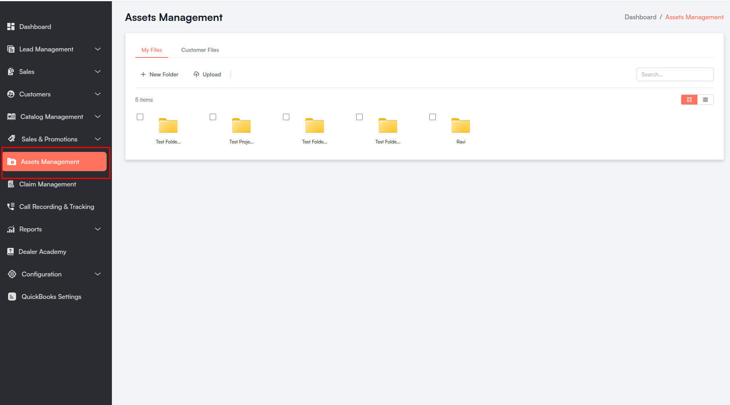Image resolution: width=730 pixels, height=405 pixels.
Task: Click the Claim Management sidebar icon
Action: pyautogui.click(x=11, y=184)
